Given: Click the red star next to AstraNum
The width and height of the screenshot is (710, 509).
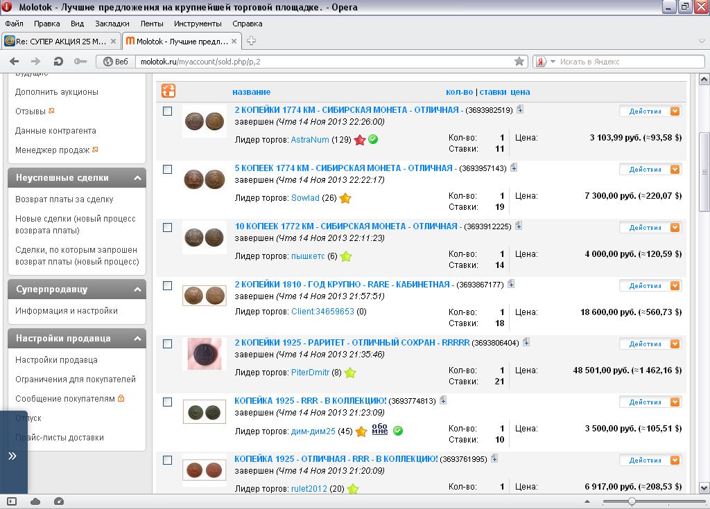Looking at the screenshot, I should pyautogui.click(x=360, y=140).
